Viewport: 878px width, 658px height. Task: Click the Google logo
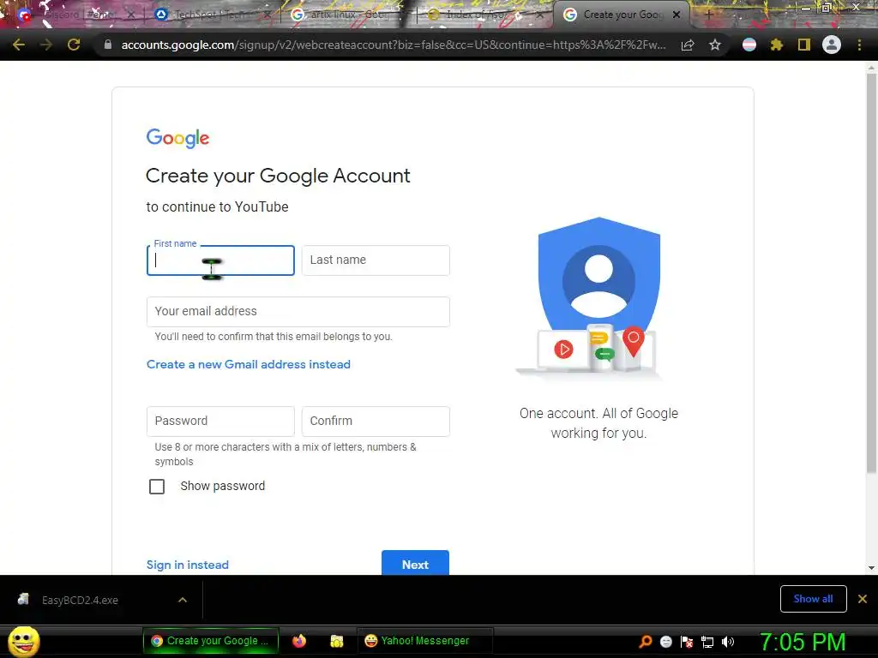pyautogui.click(x=177, y=138)
